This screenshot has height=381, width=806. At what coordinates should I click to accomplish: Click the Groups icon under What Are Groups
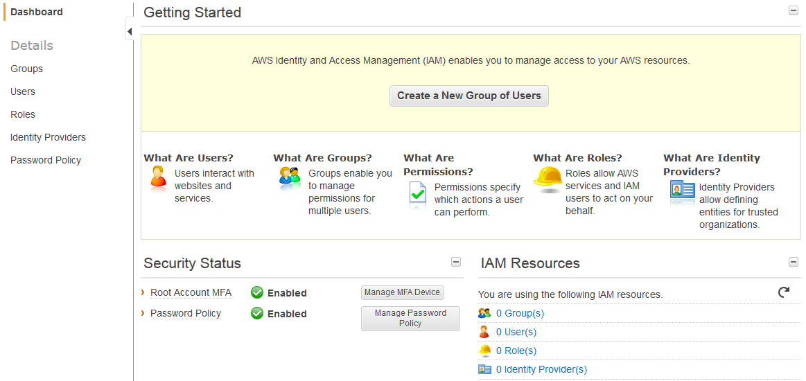(290, 178)
